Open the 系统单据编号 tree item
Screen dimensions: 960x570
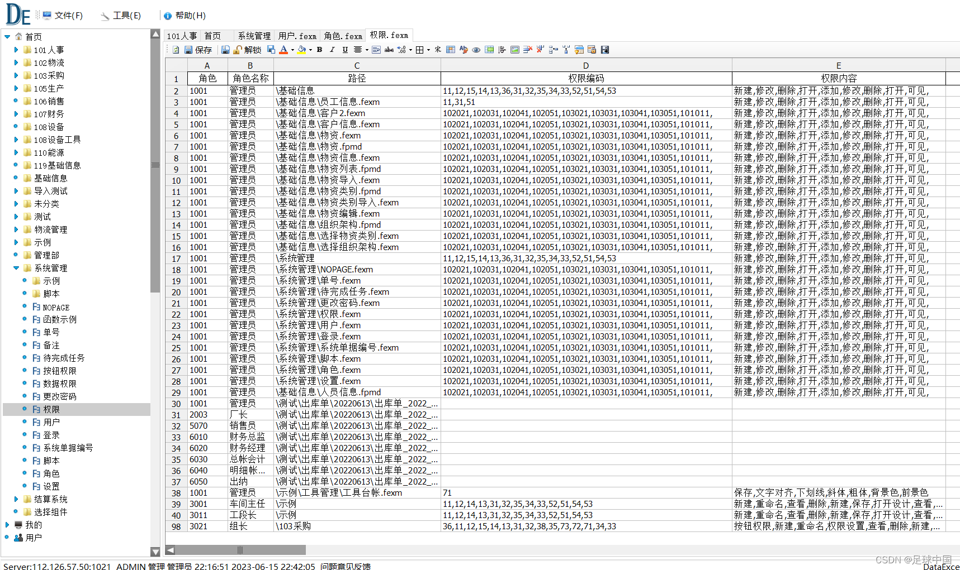68,448
